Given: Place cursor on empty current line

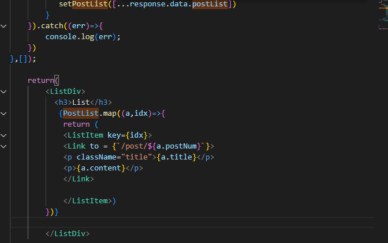Looking at the screenshot, I should point(192,222).
